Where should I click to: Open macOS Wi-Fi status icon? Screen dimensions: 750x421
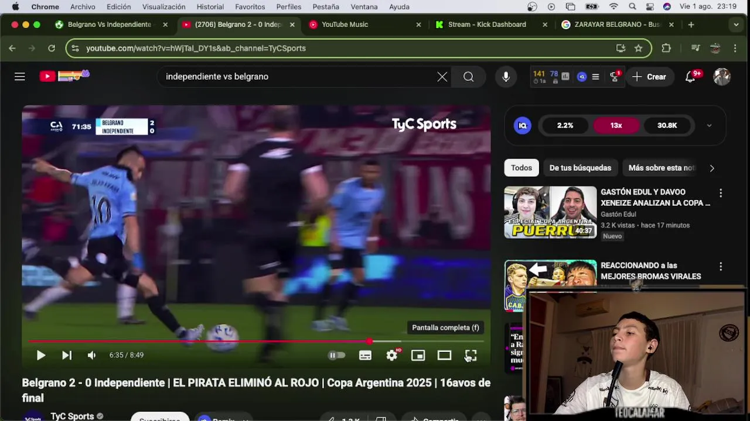[x=613, y=7]
